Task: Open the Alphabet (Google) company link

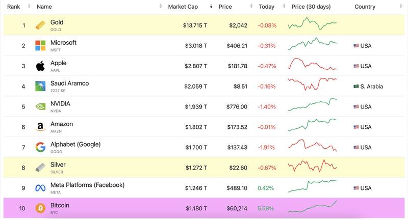Action: coord(75,145)
